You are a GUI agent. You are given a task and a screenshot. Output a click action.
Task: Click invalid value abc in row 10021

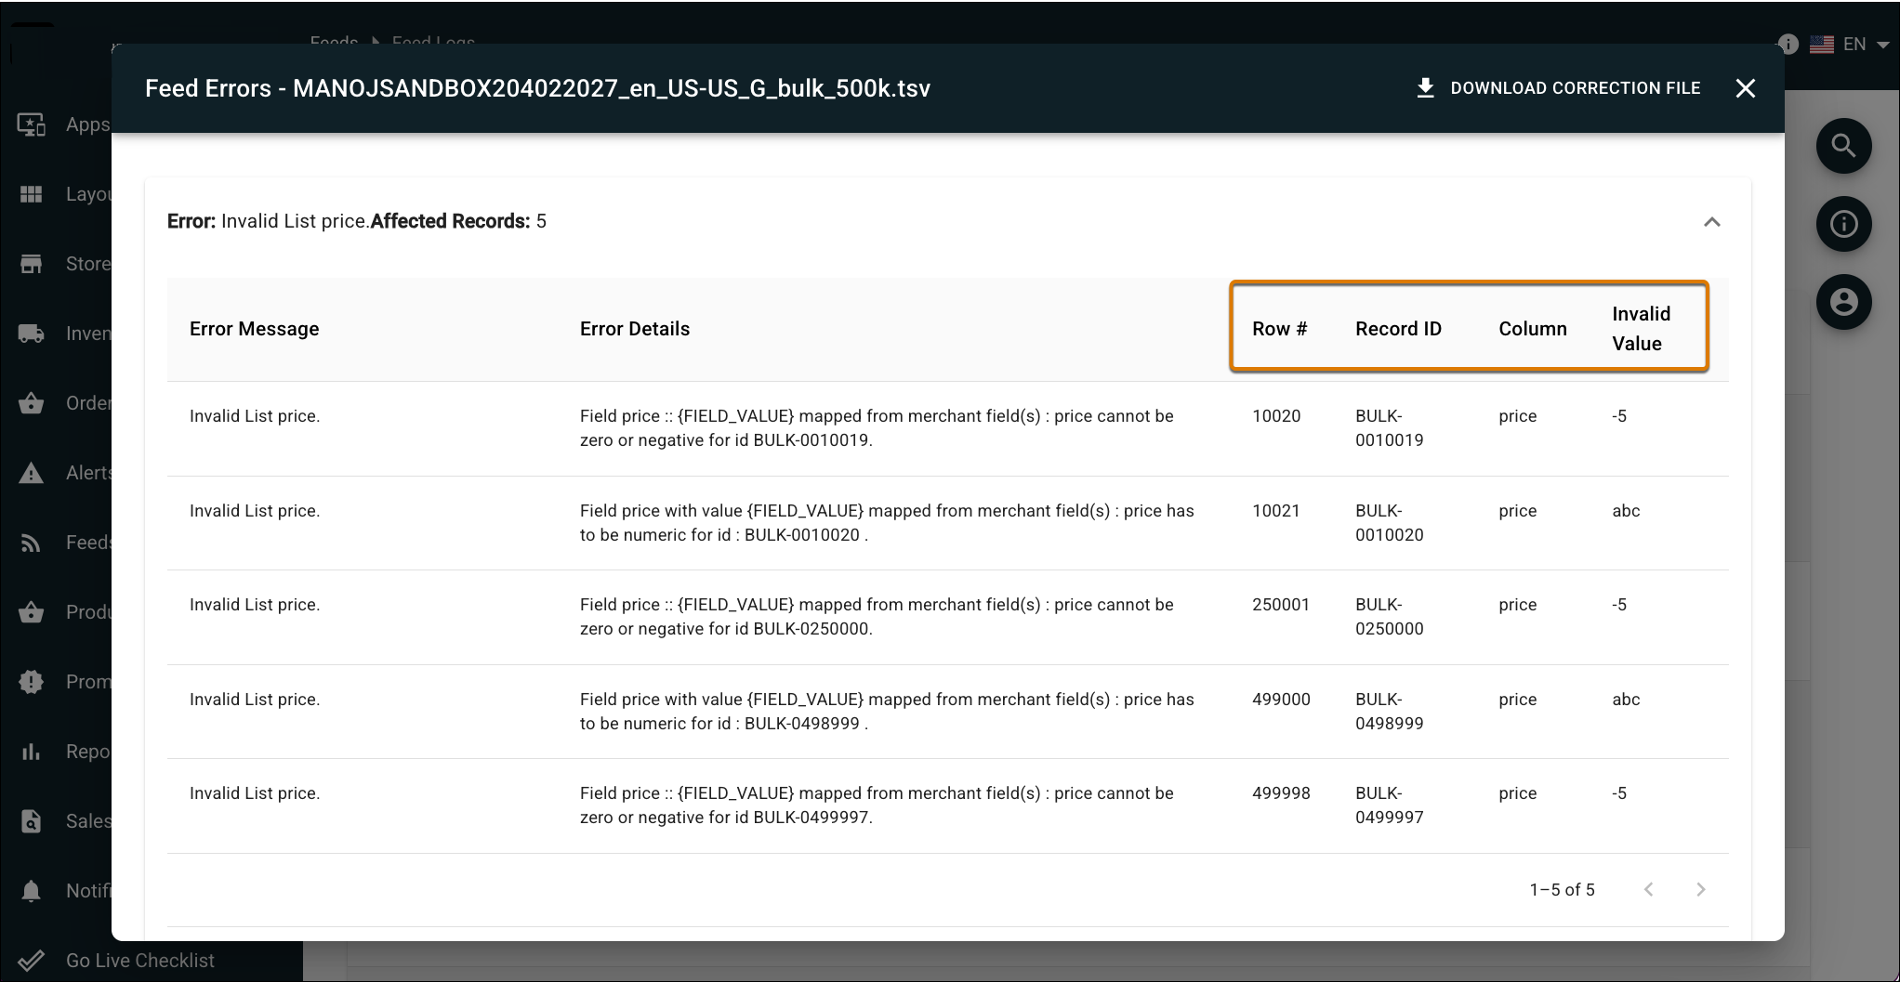point(1626,511)
